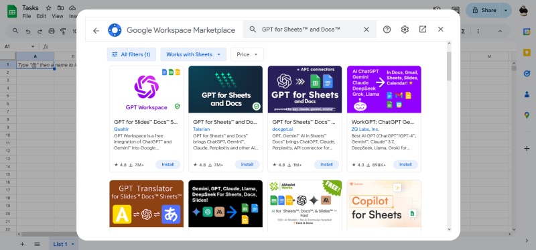Check the cloud save status icon

point(72,8)
